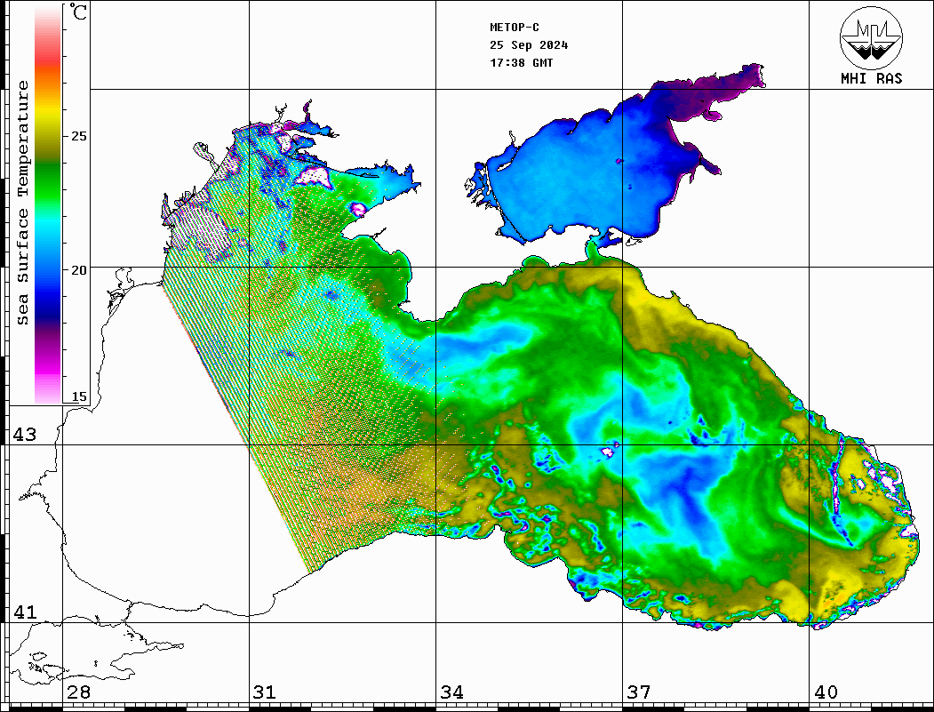Click latitude label '41'
This screenshot has width=934, height=712.
(x=24, y=612)
